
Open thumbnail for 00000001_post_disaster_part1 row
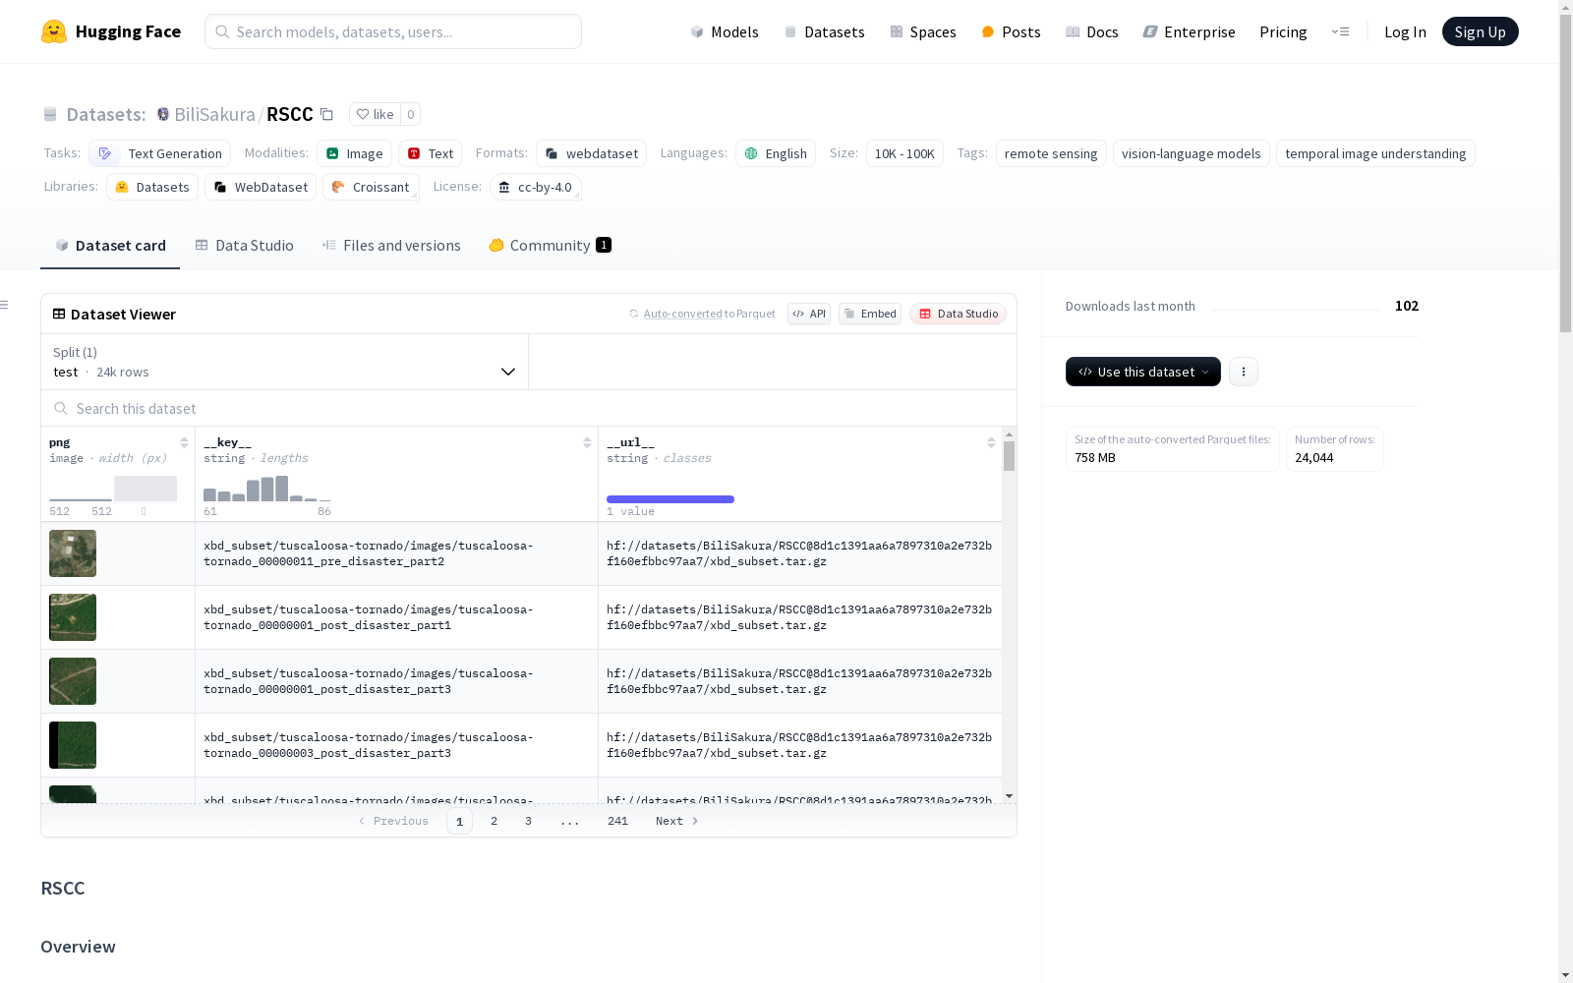click(x=73, y=617)
